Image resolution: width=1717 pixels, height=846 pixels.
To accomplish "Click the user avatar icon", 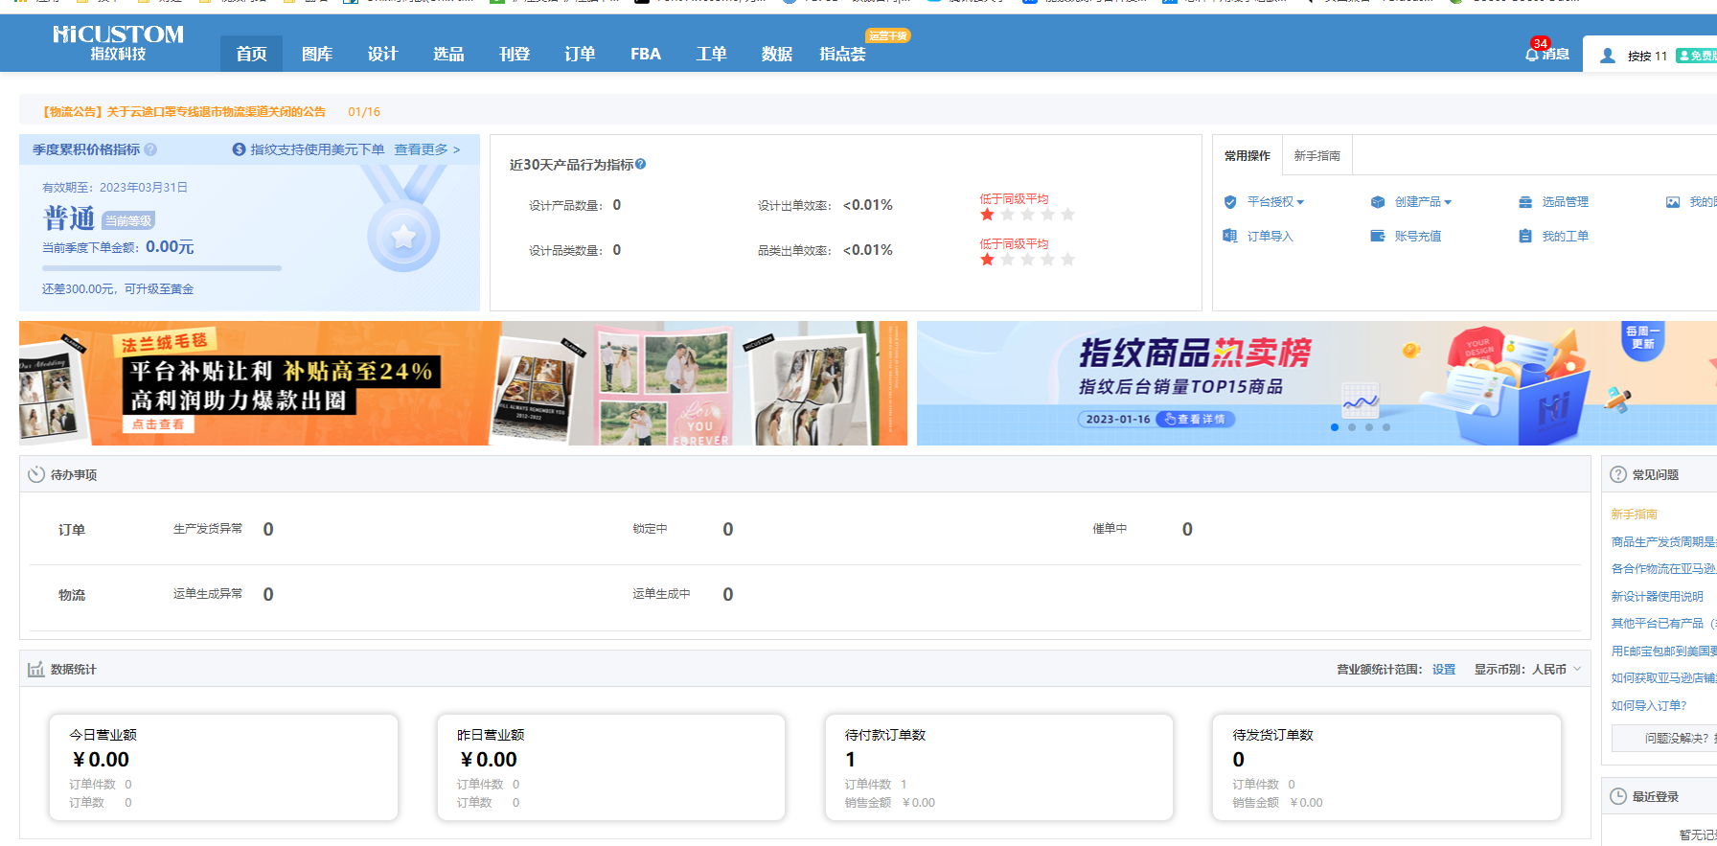I will click(x=1608, y=56).
